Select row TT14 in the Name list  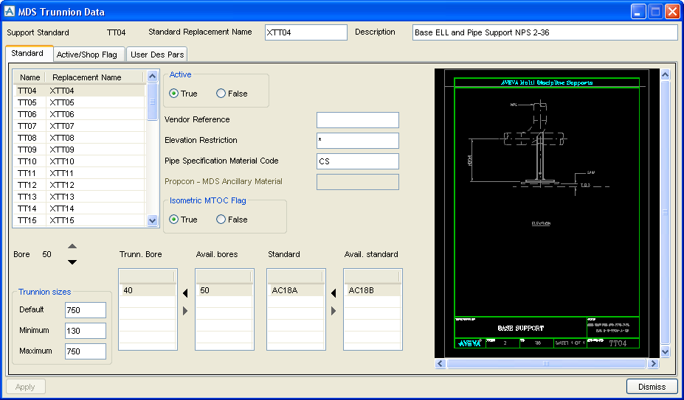[x=80, y=208]
